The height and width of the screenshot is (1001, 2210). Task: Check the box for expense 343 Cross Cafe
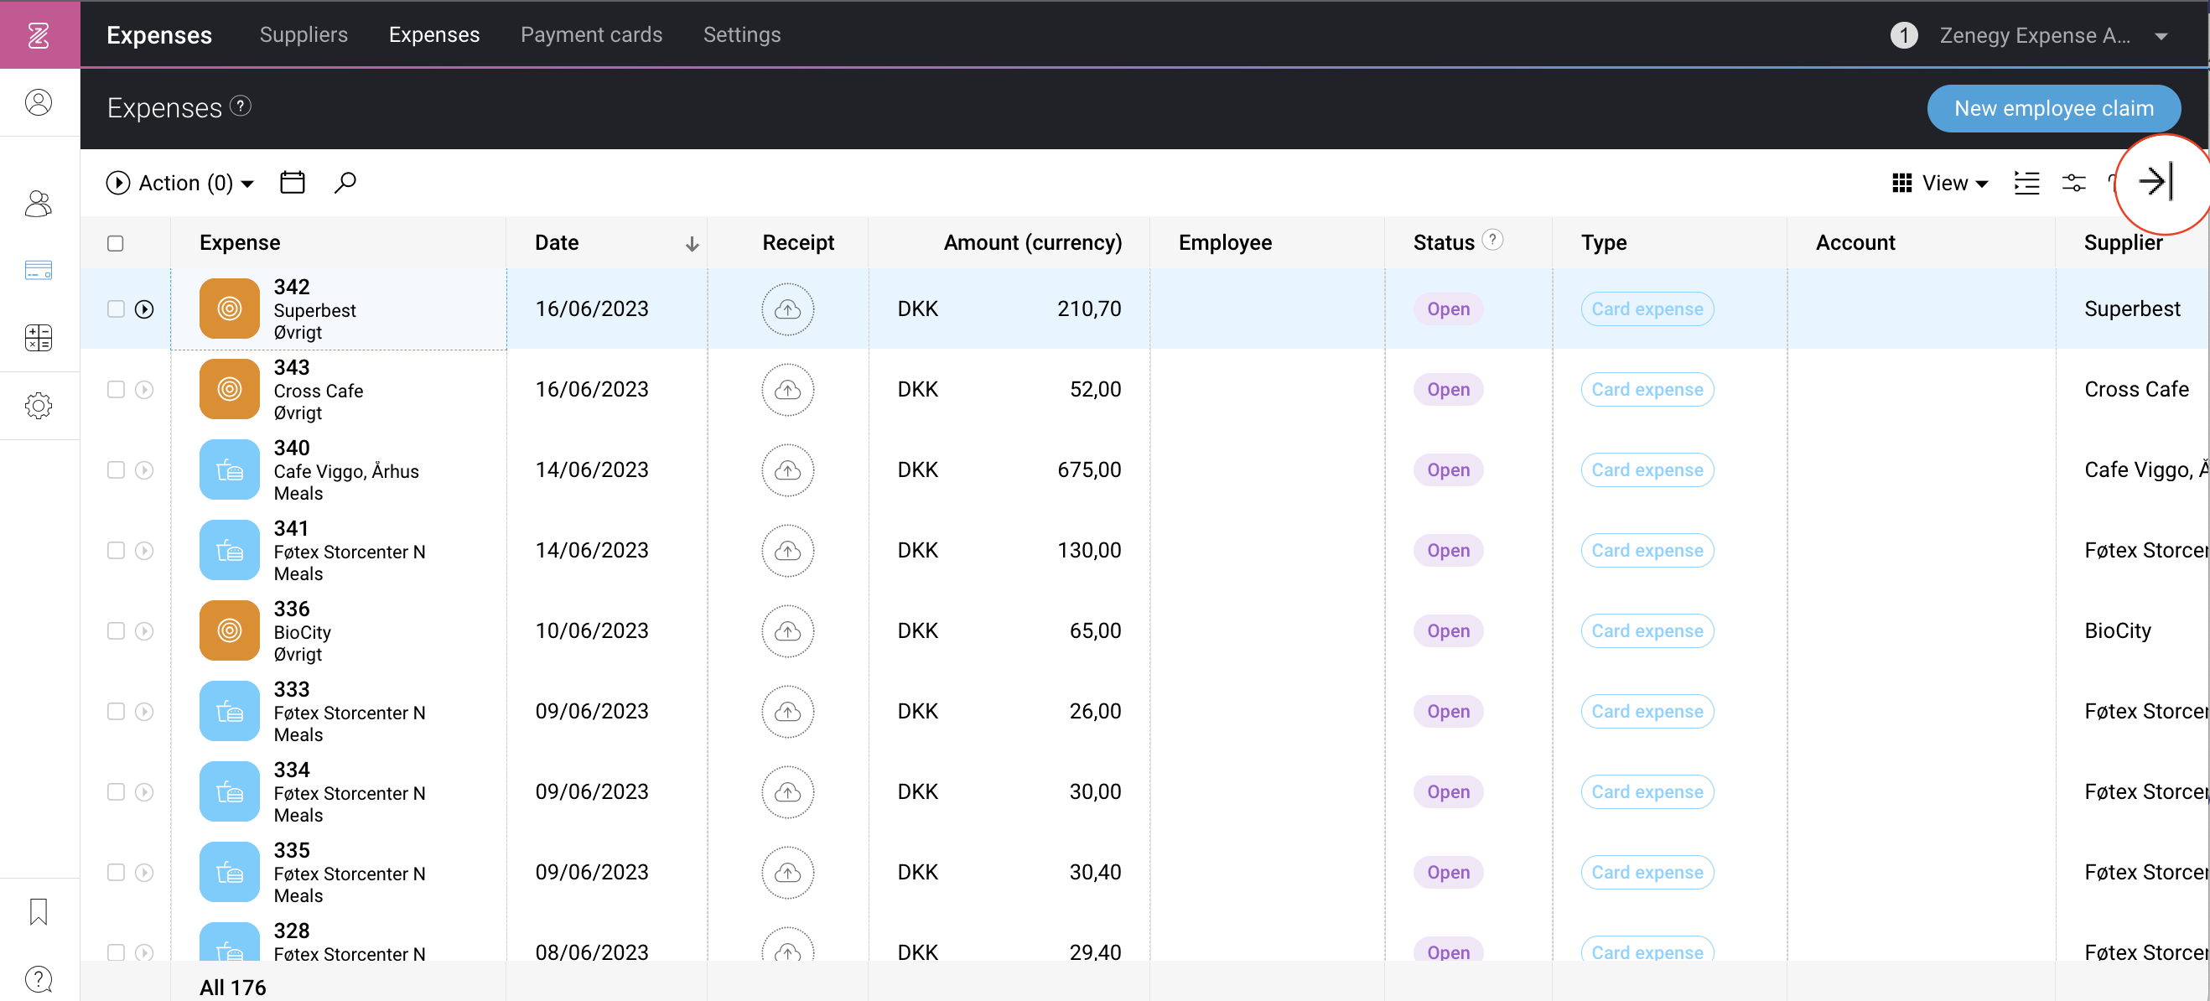(116, 390)
